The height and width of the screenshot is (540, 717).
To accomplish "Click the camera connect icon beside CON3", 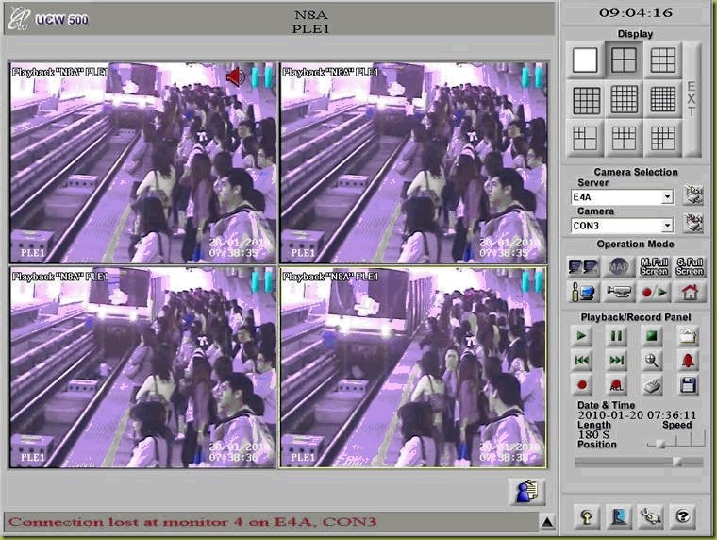I will (692, 224).
